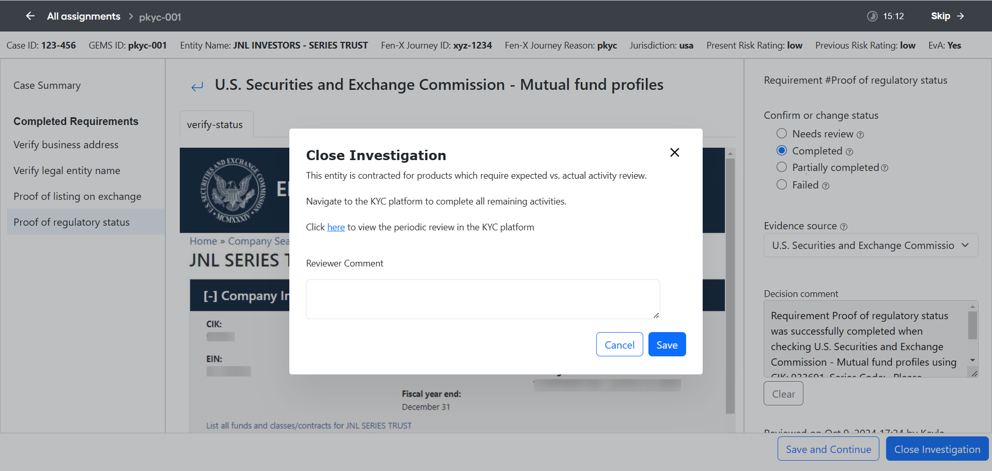Click the 15:12 timer text
The height and width of the screenshot is (471, 992).
[893, 16]
